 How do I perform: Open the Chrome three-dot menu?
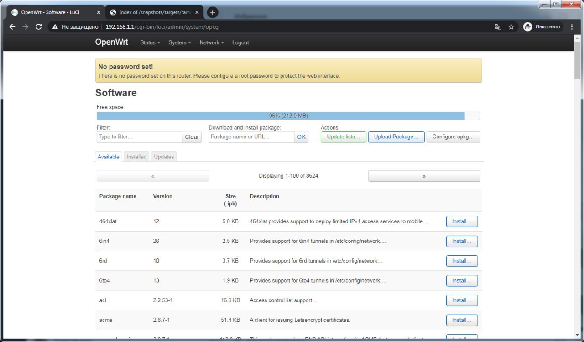572,27
